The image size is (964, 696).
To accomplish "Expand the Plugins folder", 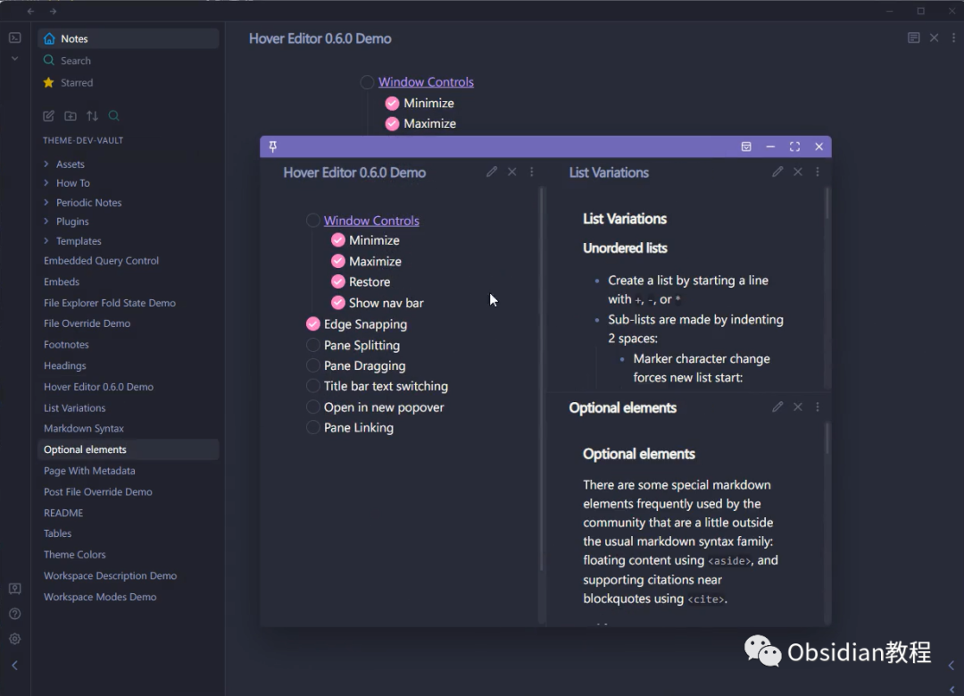I will (46, 221).
